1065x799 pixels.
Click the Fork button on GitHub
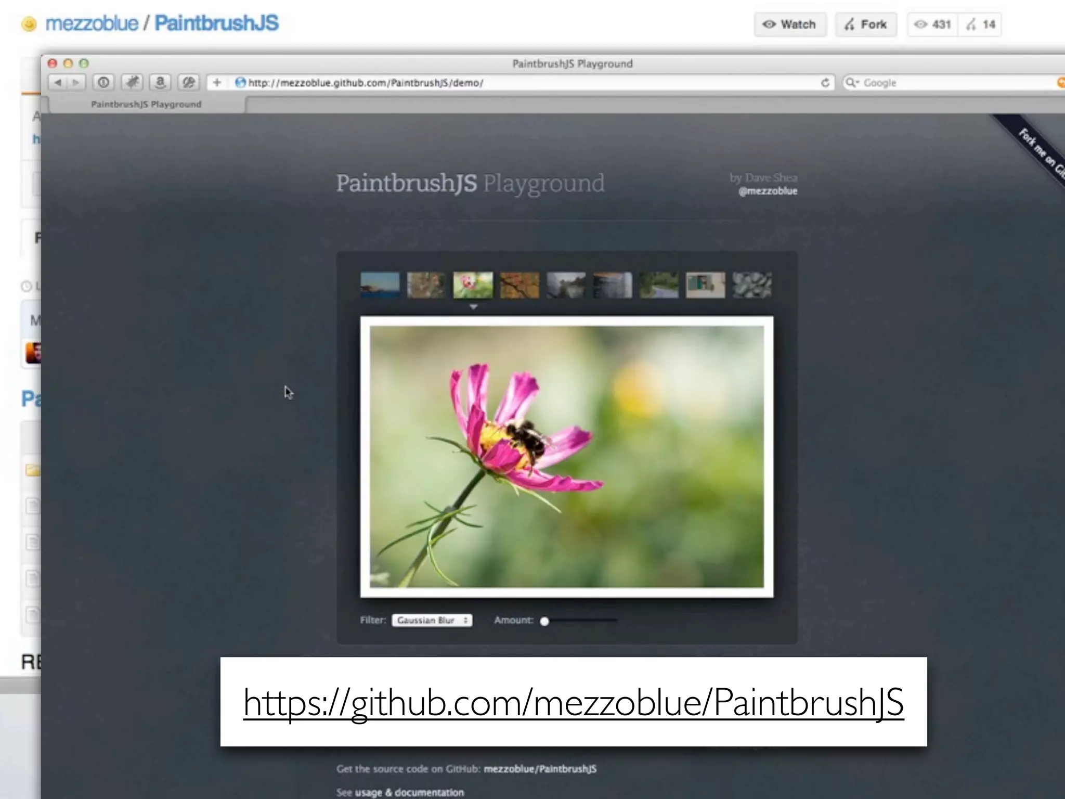pos(866,24)
